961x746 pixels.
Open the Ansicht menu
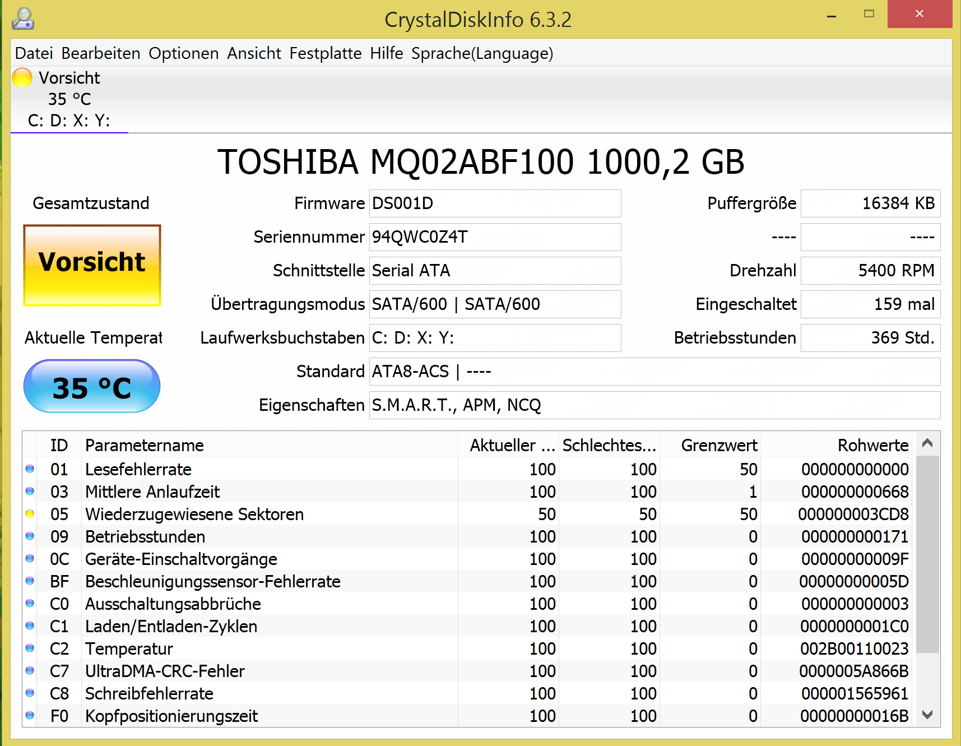click(254, 53)
